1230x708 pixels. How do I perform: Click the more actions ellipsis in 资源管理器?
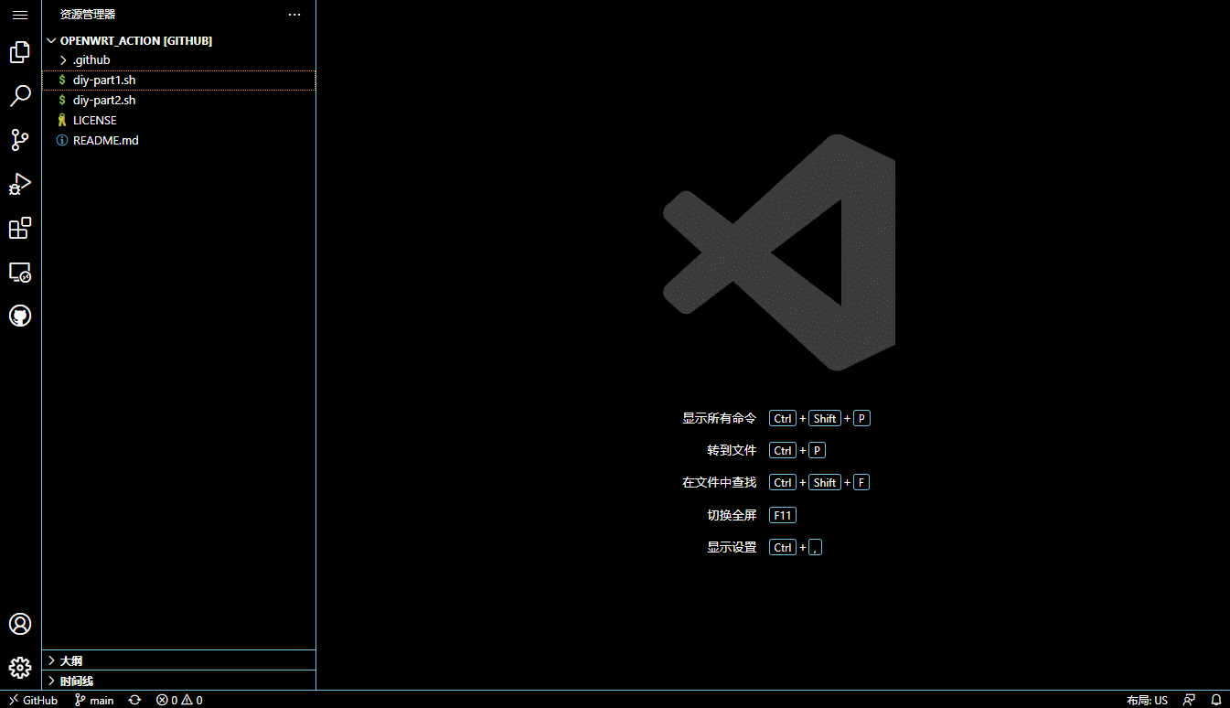(294, 15)
